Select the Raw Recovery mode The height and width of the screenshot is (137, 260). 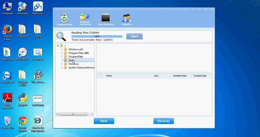pos(106,19)
